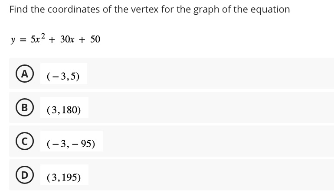The width and height of the screenshot is (334, 193).
Task: Pick the circled D answer option
Action: (25, 175)
